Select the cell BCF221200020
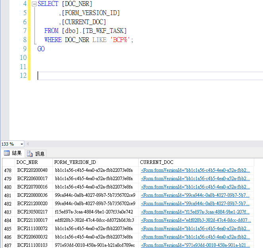 34,204
